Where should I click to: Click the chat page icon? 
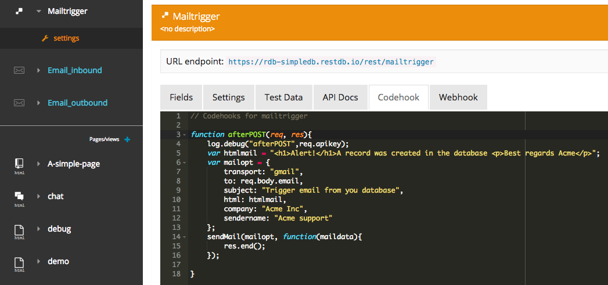[19, 197]
